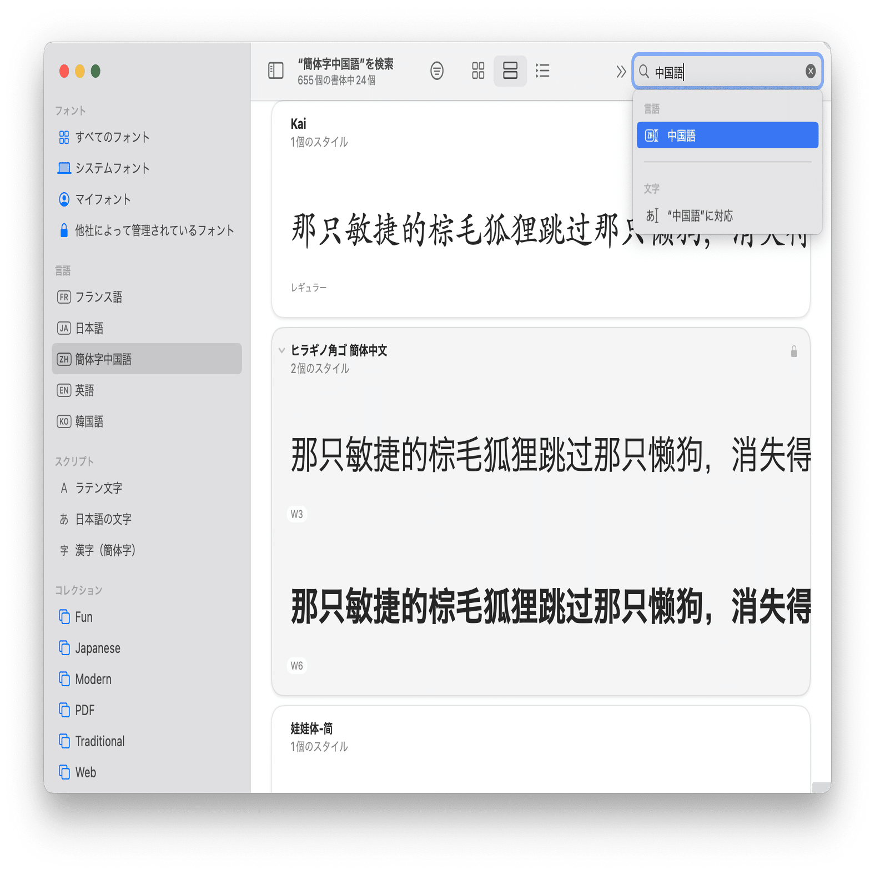Select the W6 style sample
Image resolution: width=875 pixels, height=875 pixels.
(x=550, y=606)
